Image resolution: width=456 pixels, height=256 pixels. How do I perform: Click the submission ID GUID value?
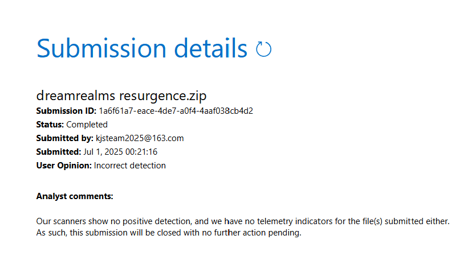click(x=176, y=110)
